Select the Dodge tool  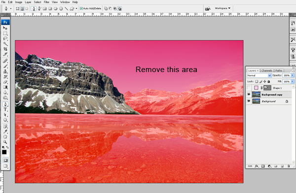[x=5, y=98]
